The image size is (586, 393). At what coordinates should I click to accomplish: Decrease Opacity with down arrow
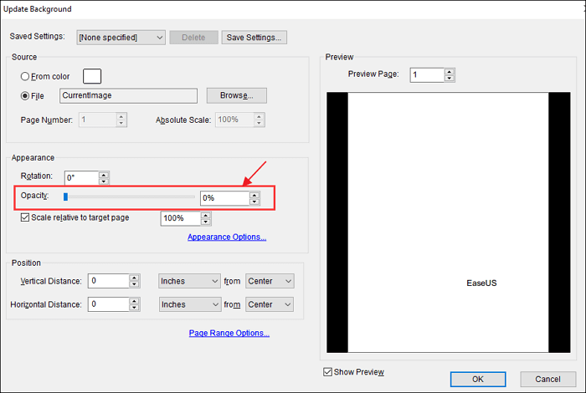tap(254, 202)
